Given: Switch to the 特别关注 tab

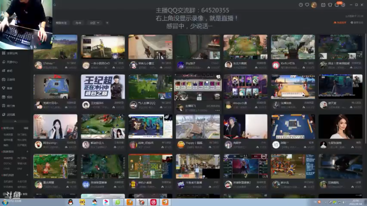Looking at the screenshot, I should point(61,23).
